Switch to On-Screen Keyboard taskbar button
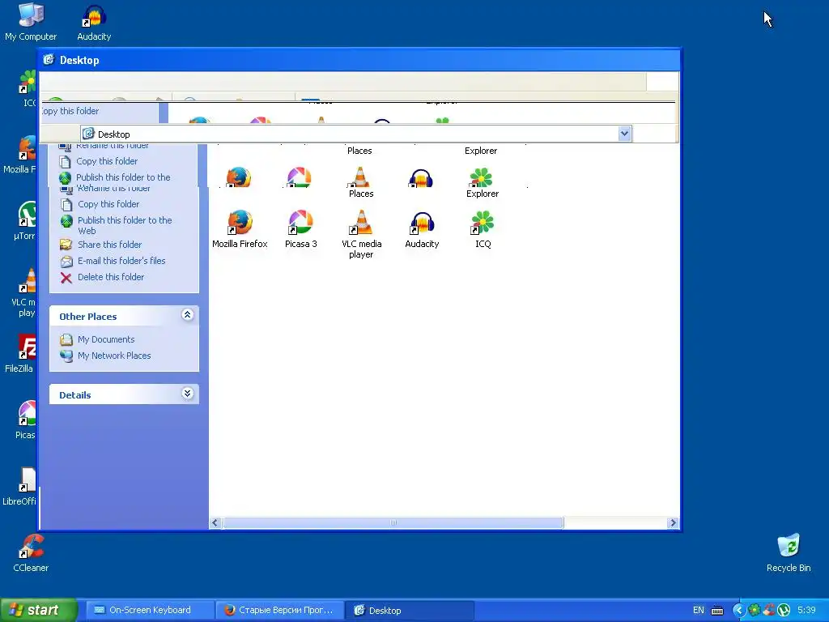 [x=150, y=610]
